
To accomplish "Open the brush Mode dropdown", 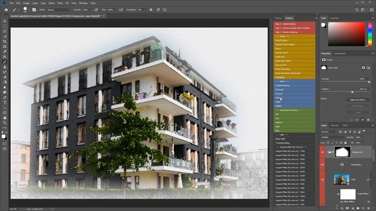I will coord(59,10).
